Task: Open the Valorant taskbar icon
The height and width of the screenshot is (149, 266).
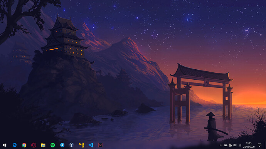Action: tap(101, 145)
